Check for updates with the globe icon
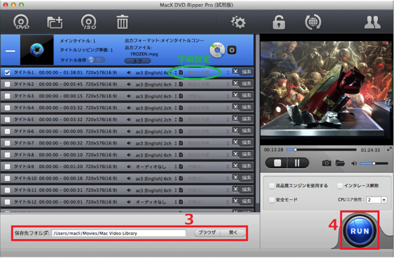The height and width of the screenshot is (258, 394). [313, 22]
